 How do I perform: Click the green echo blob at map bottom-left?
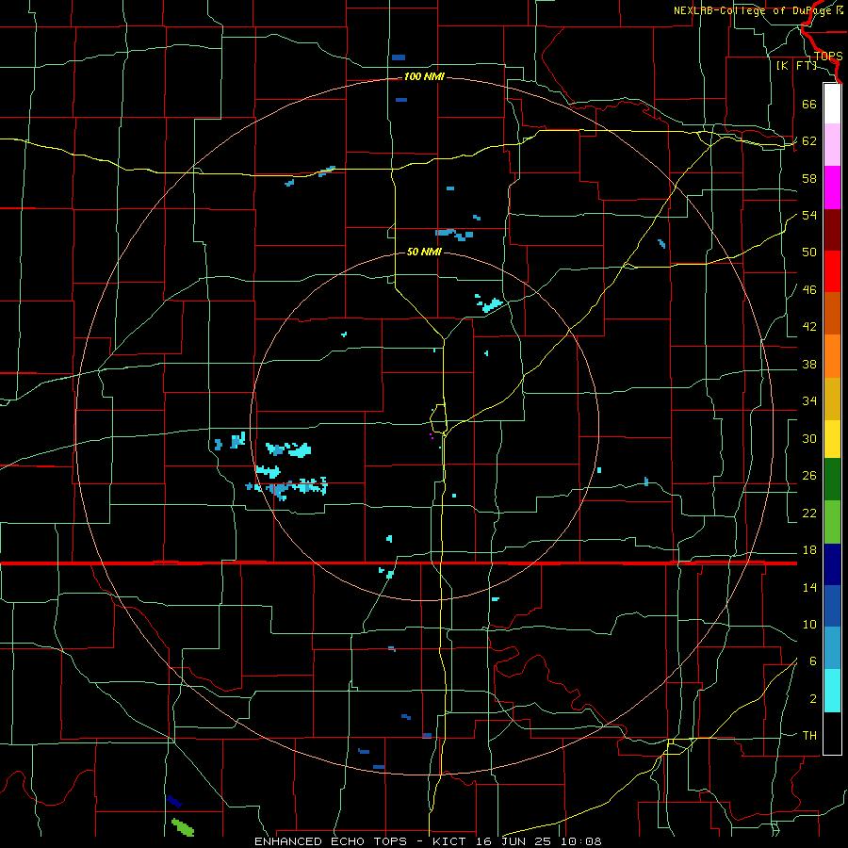coord(183,827)
